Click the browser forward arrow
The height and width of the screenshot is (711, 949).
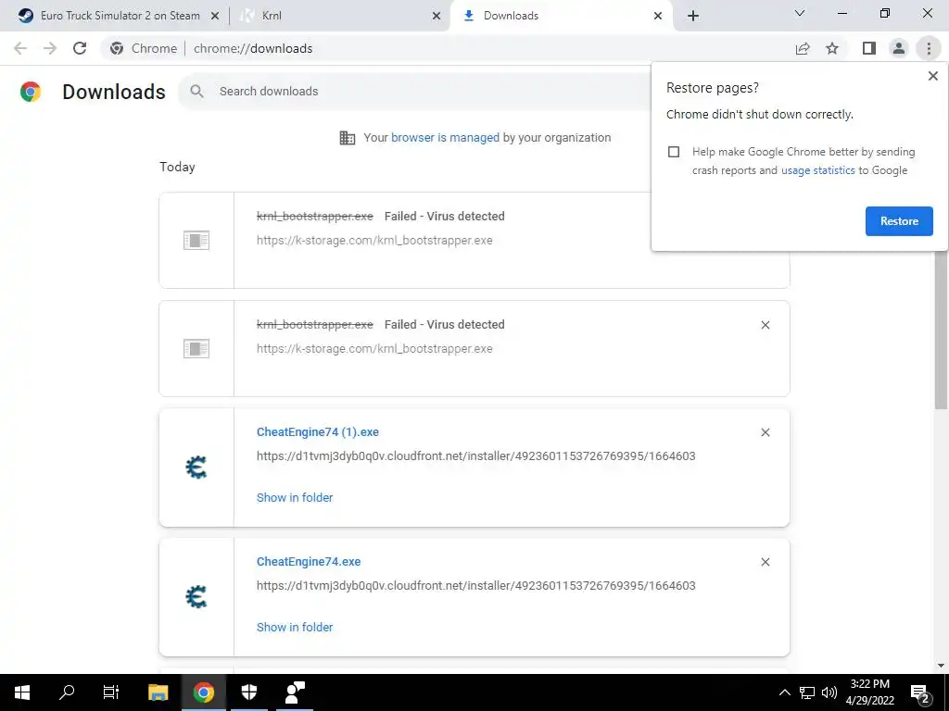tap(50, 48)
